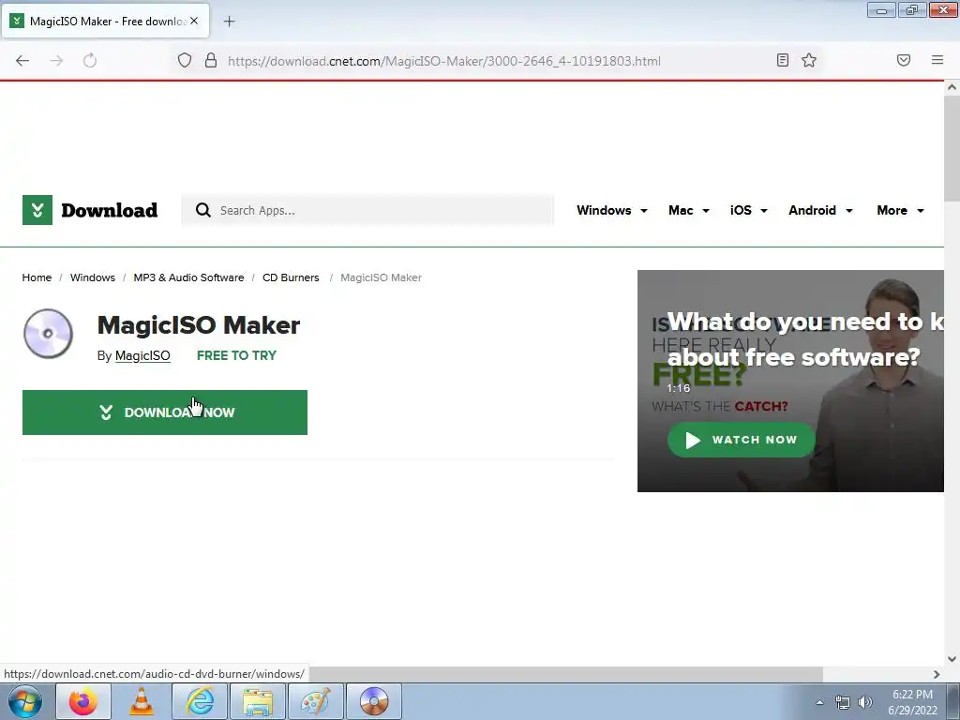The height and width of the screenshot is (720, 960).
Task: Open the Windows Start menu orb
Action: (25, 701)
